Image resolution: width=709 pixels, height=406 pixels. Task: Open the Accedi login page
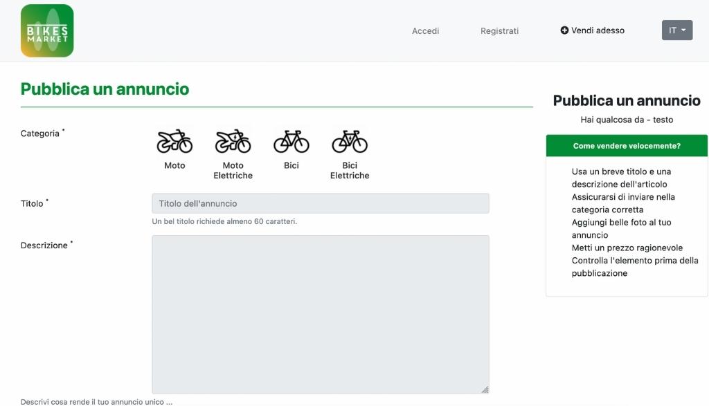point(425,30)
